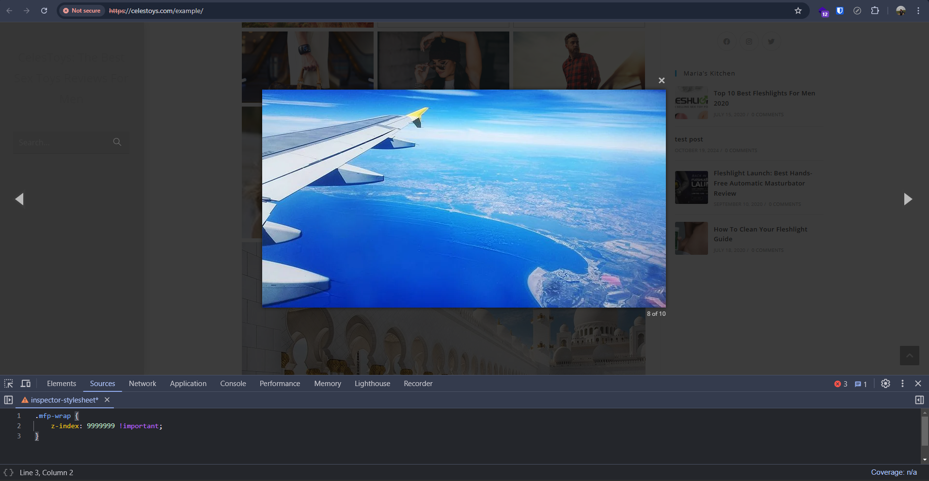The height and width of the screenshot is (481, 929).
Task: Click the search magnifier icon
Action: click(117, 142)
